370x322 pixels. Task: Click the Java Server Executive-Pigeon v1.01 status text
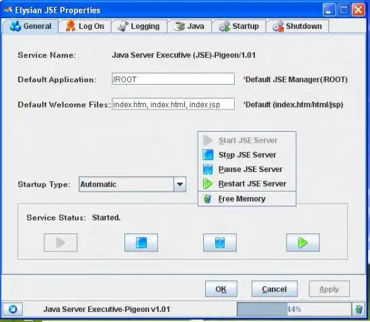click(x=106, y=309)
